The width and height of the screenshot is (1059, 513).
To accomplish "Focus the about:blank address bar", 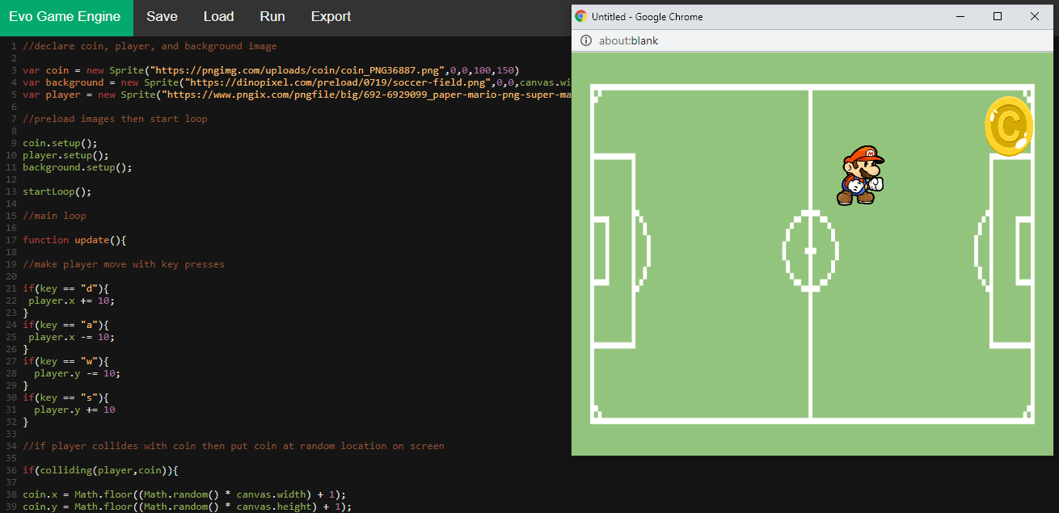I will (816, 40).
